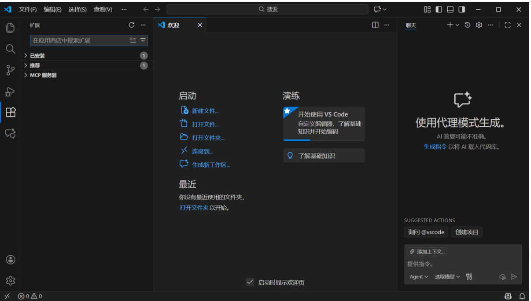531x301 pixels.
Task: Open the Run and Debug view
Action: coord(11,92)
